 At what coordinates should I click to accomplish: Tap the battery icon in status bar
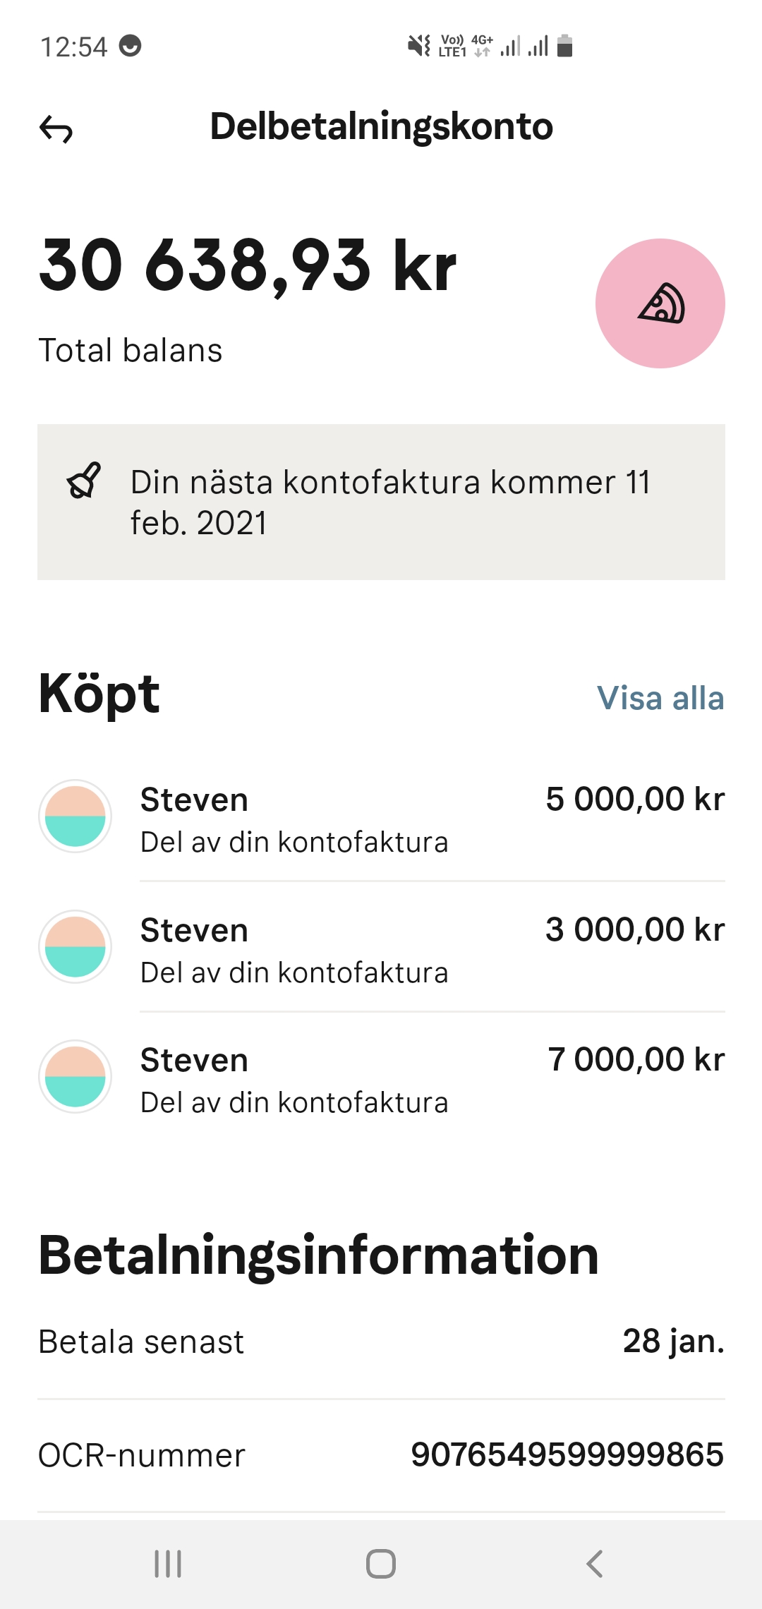(564, 47)
